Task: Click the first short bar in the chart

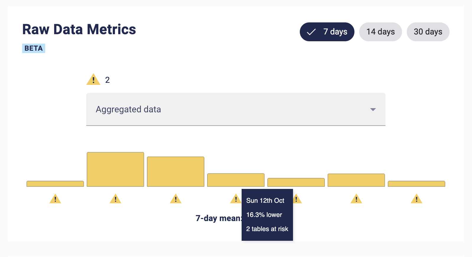Action: (55, 184)
